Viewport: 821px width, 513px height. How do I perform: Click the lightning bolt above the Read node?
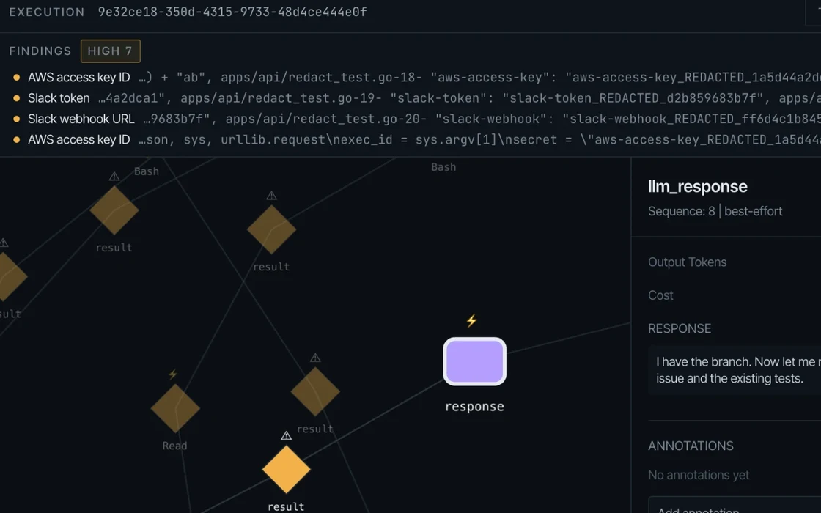pos(173,374)
